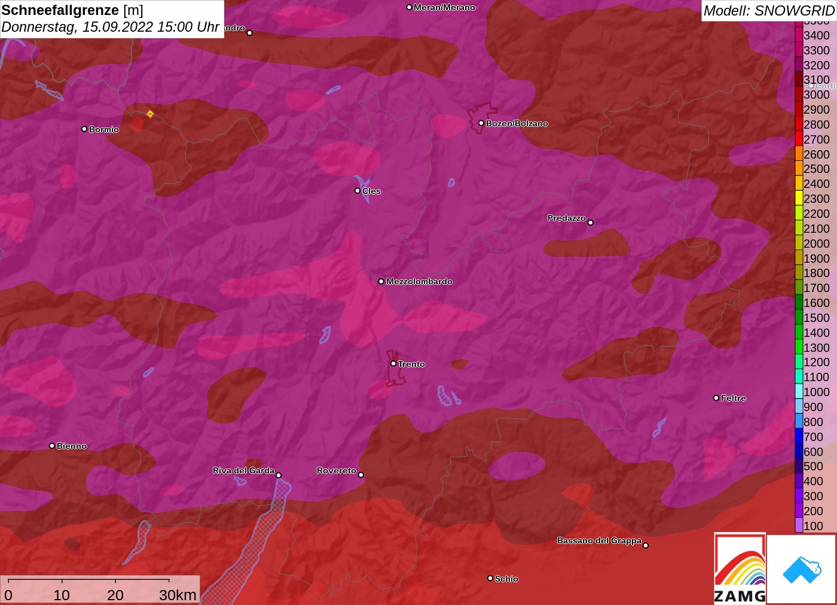This screenshot has width=837, height=605.
Task: Select the Schio city marker dot
Action: [490, 578]
